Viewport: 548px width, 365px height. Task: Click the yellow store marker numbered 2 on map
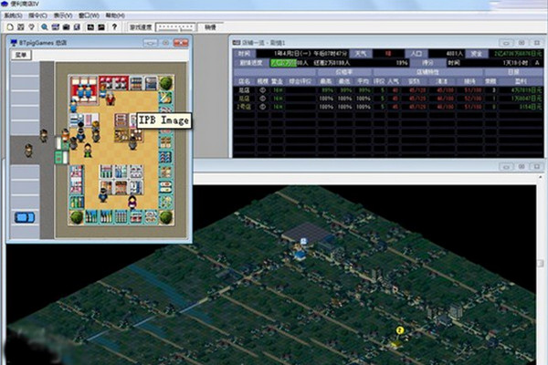pos(400,330)
